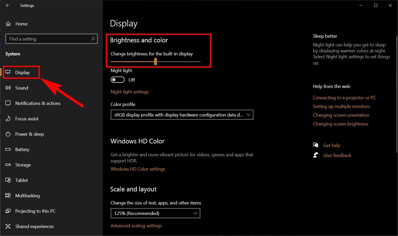Image resolution: width=398 pixels, height=236 pixels.
Task: Click the Power & sleep icon
Action: point(8,134)
